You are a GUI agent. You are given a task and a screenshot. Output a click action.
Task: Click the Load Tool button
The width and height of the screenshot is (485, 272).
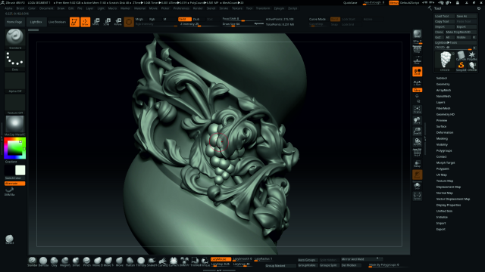click(445, 17)
